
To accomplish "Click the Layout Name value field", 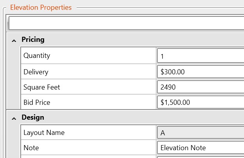I will tap(201, 133).
